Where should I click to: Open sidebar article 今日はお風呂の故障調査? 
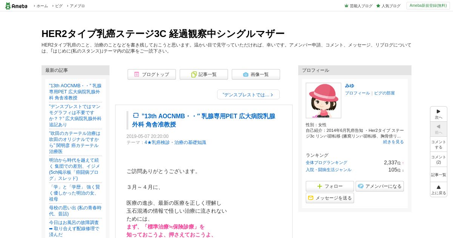point(75,229)
